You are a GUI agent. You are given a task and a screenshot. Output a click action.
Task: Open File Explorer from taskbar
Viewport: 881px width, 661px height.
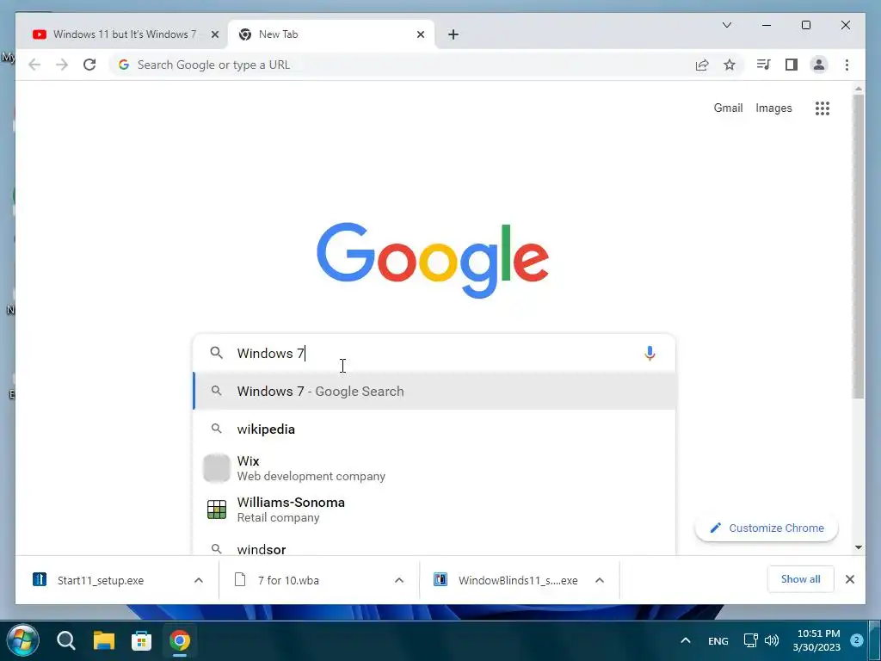coord(104,640)
